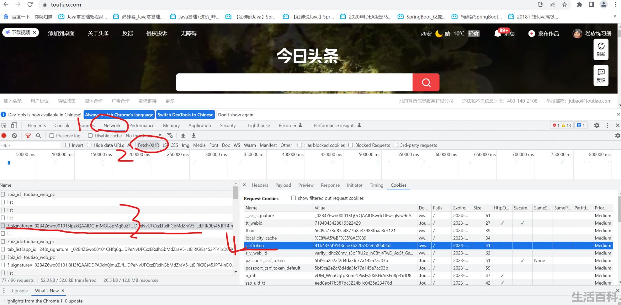This screenshot has width=621, height=305.
Task: Check Has blocked cookies checkbox
Action: (300, 145)
